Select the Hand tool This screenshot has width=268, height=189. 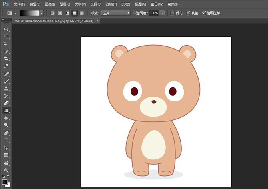6,163
